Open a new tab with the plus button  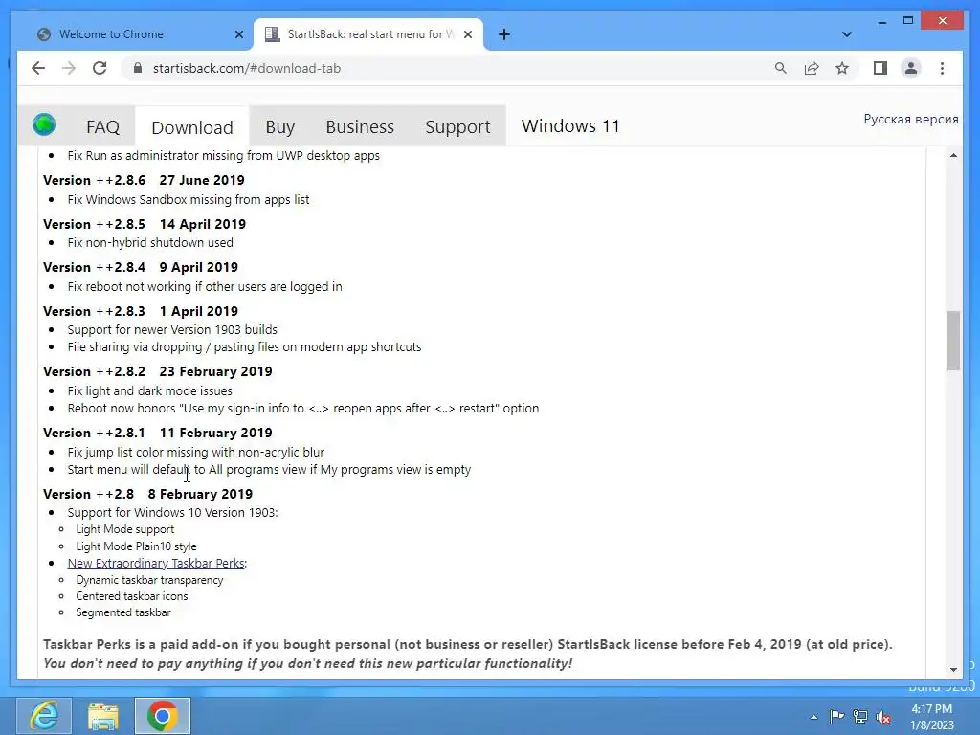[503, 34]
